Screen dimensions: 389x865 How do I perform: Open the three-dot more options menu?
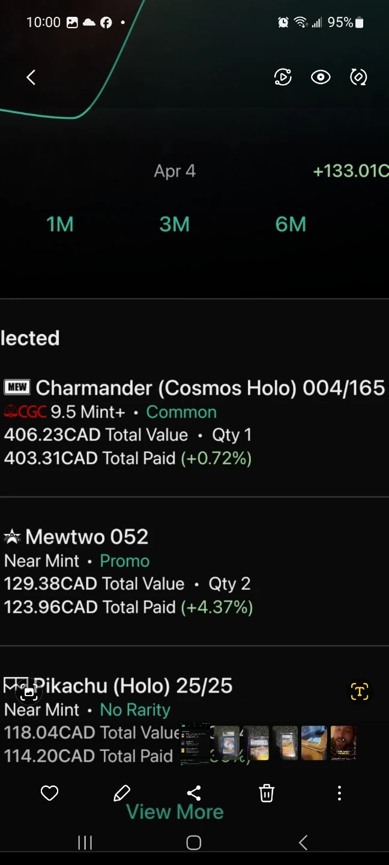[x=339, y=794]
